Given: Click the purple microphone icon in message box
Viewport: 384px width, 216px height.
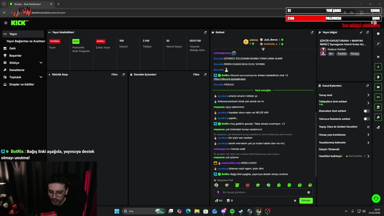Looking at the screenshot, I should pyautogui.click(x=218, y=192).
